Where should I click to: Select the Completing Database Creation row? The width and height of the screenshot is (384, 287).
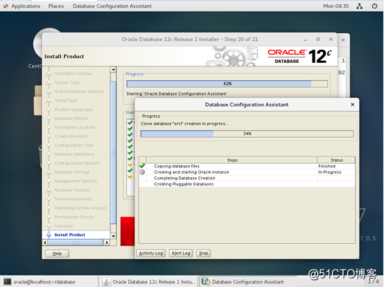click(247, 178)
